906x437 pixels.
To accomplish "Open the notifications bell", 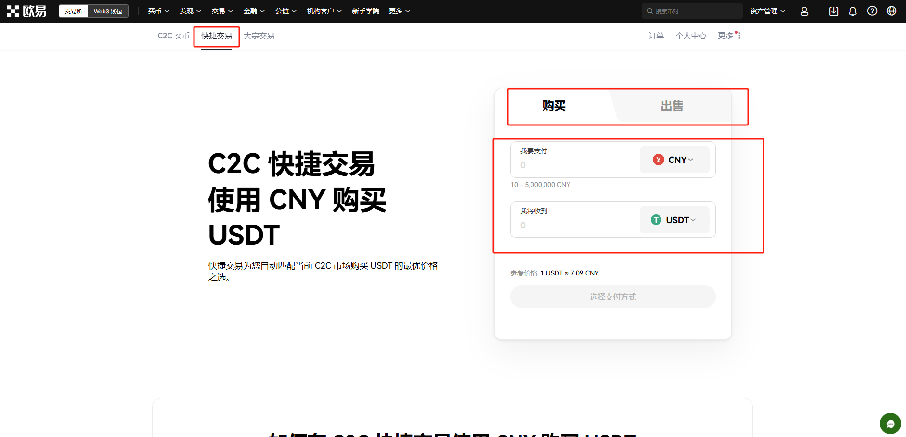I will pyautogui.click(x=853, y=11).
